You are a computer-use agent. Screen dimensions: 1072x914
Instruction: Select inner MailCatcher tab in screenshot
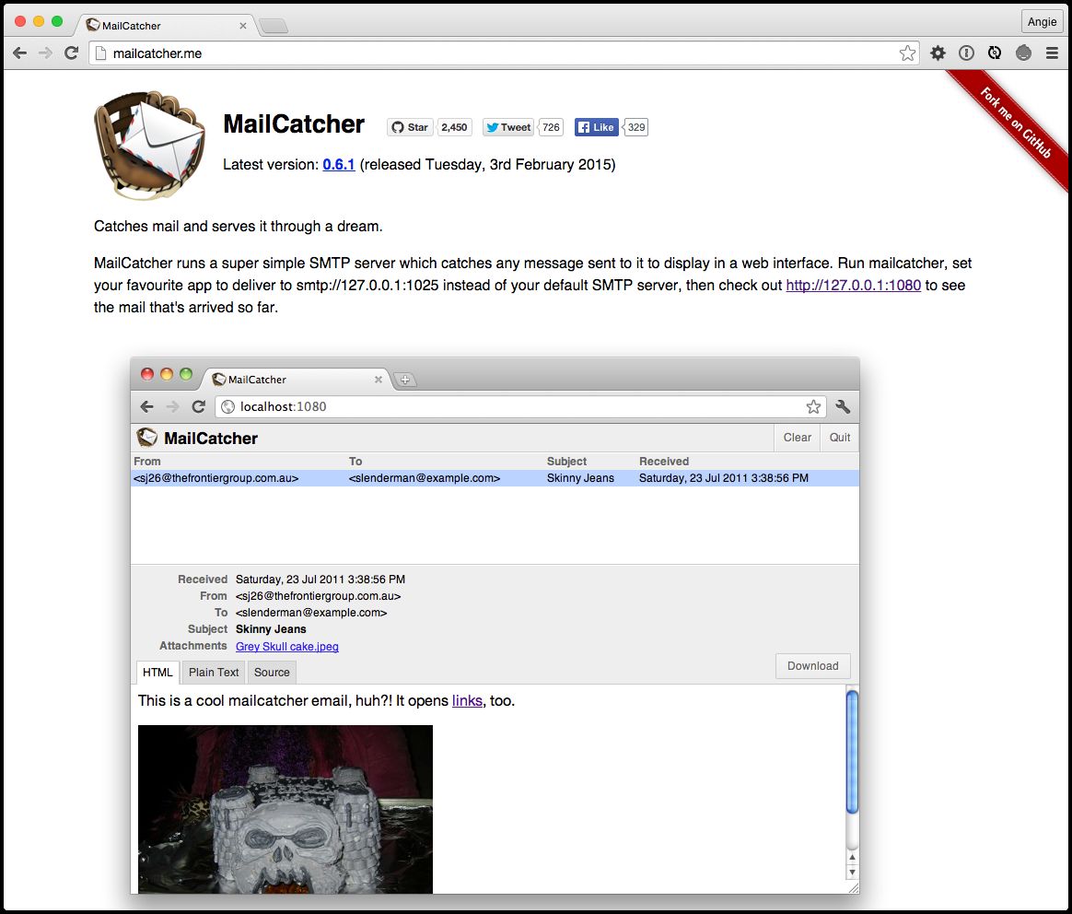(x=296, y=379)
